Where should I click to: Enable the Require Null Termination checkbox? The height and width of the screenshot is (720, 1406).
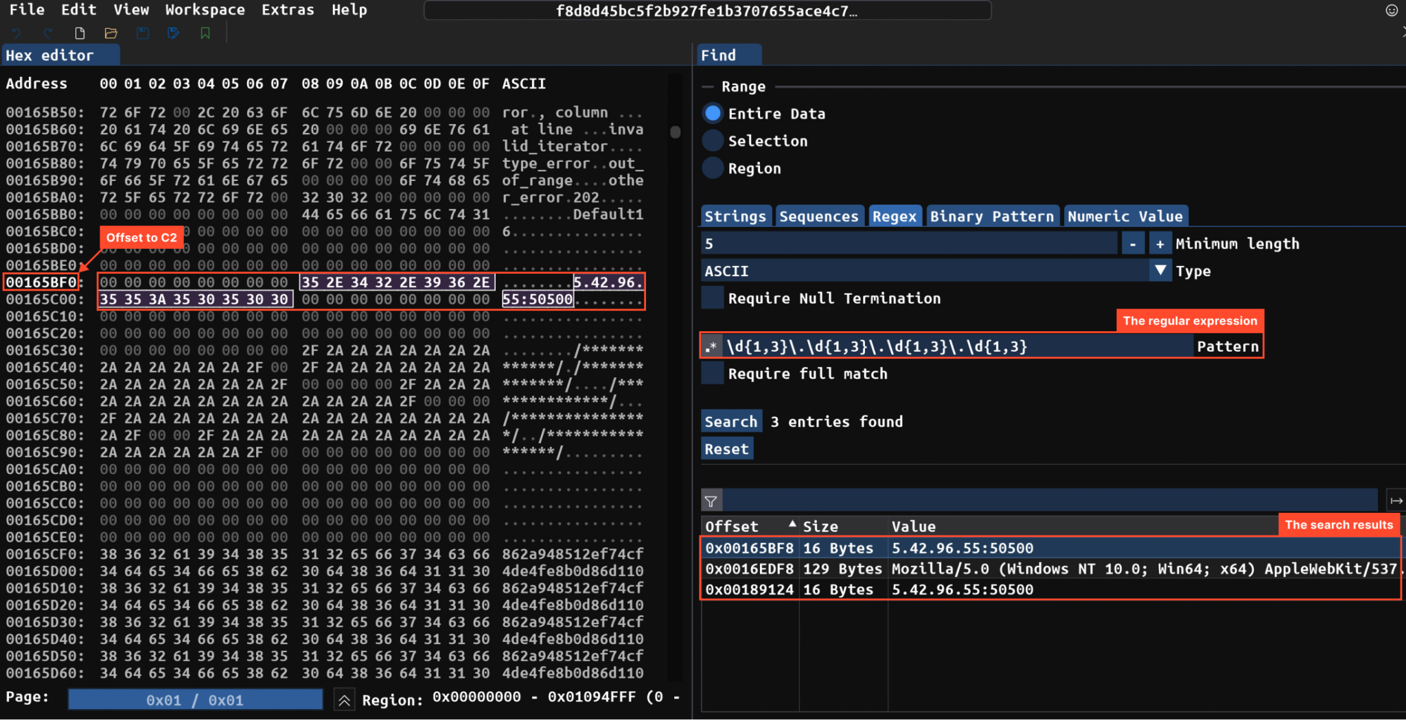[x=713, y=298]
